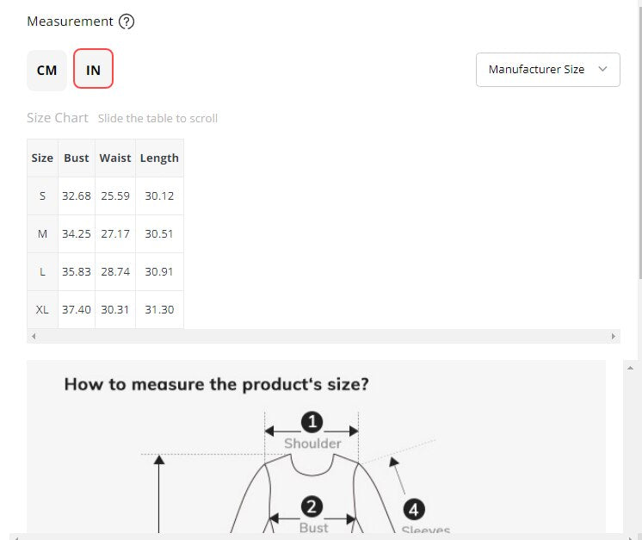Click the Length column header
Viewport: 642px width, 540px height.
(159, 158)
